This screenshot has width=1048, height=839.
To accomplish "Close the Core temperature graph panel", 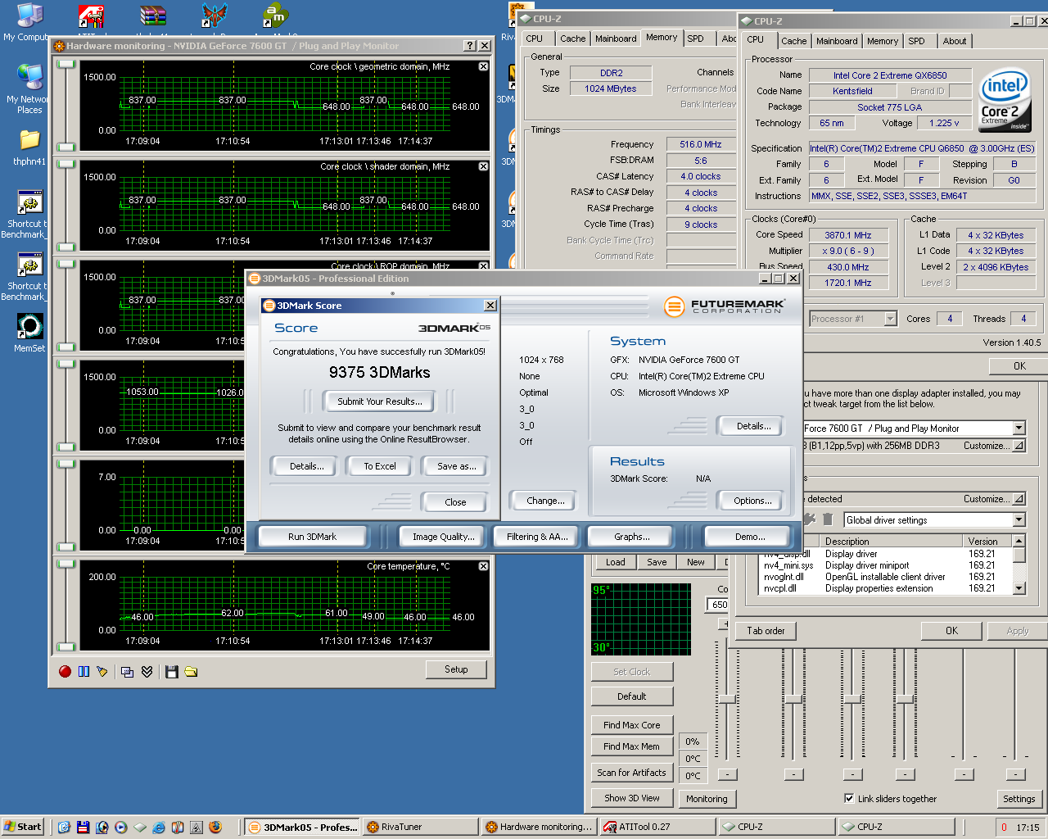I will [483, 566].
